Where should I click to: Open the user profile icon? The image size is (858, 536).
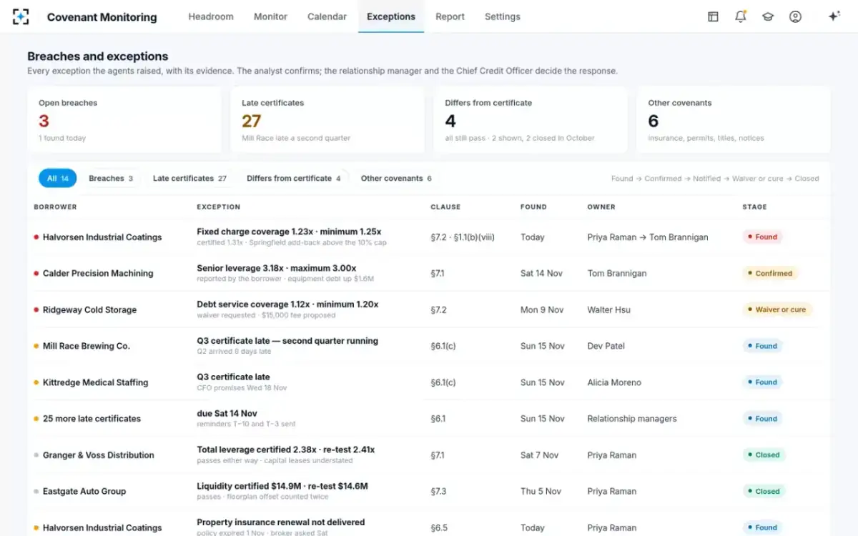795,16
